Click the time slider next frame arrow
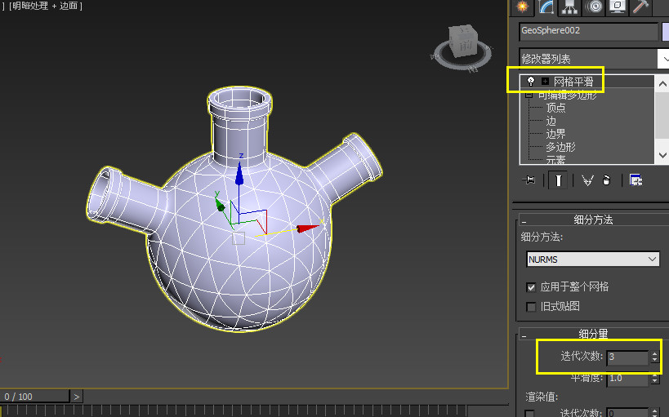This screenshot has width=669, height=417. [x=76, y=397]
